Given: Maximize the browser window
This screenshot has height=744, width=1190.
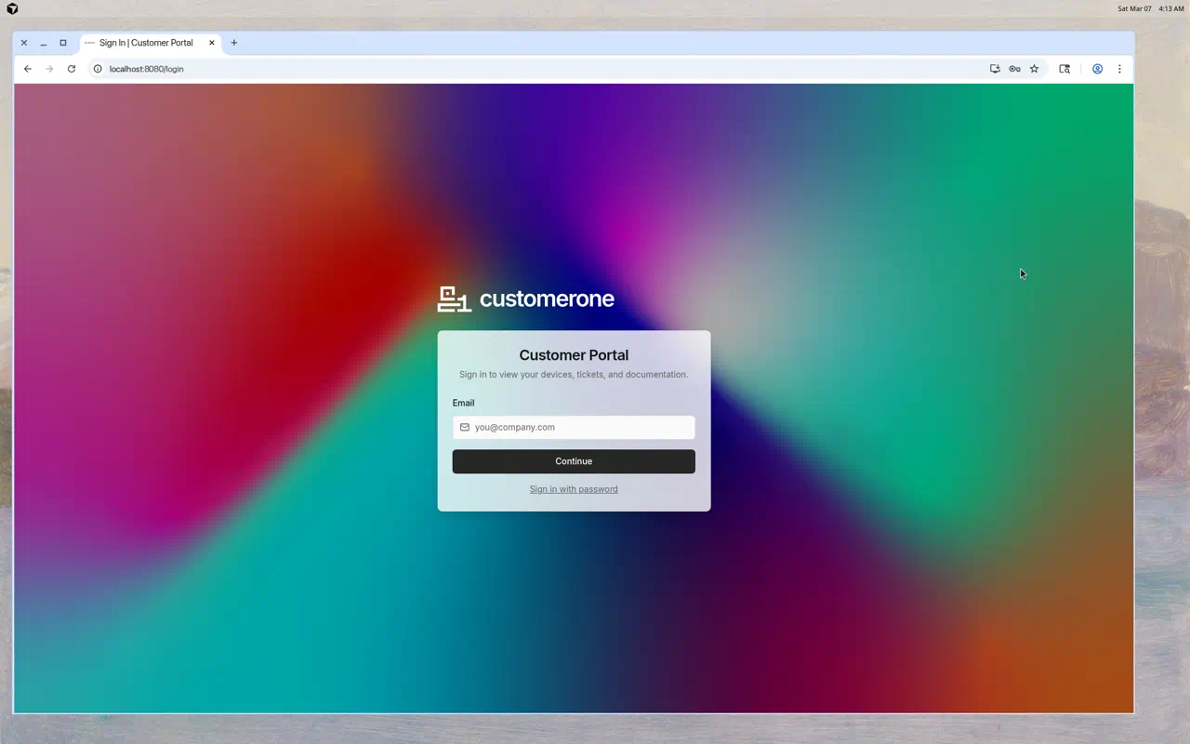Looking at the screenshot, I should pyautogui.click(x=63, y=43).
